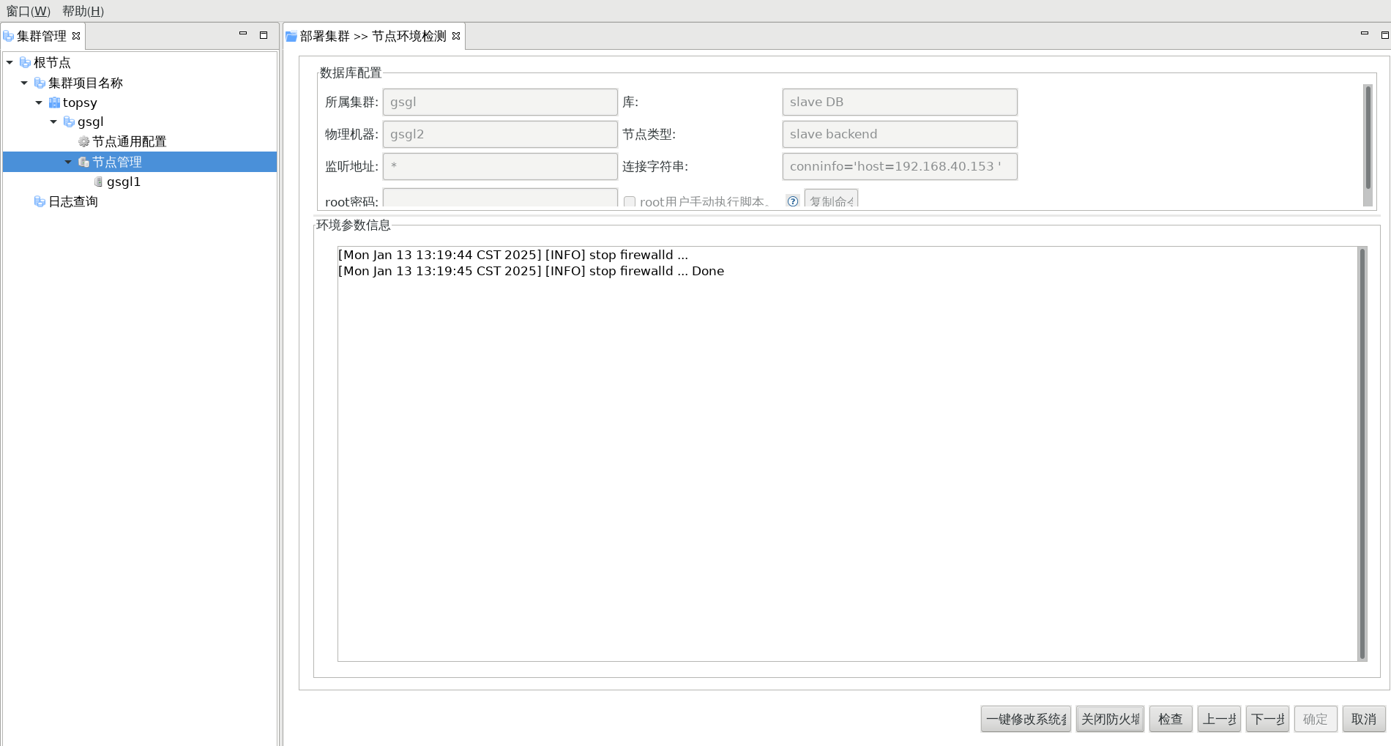Open the 窗口(W) menu

coord(28,11)
